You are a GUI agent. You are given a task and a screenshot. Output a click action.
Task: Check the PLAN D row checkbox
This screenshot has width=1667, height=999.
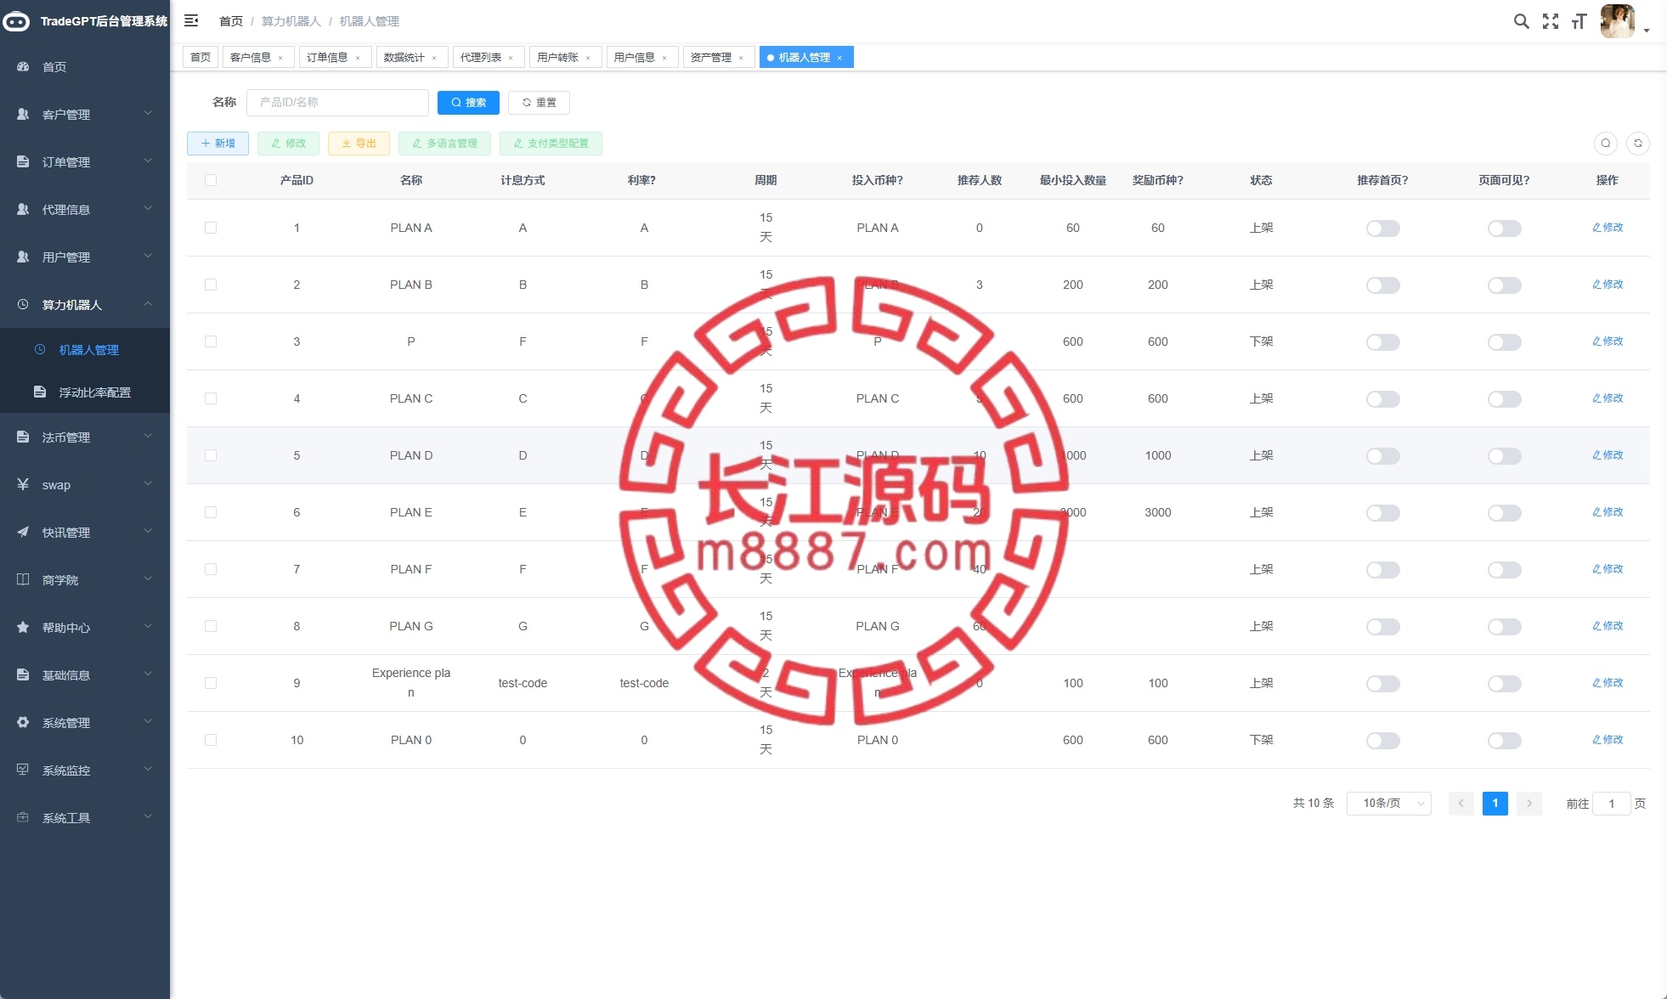tap(211, 455)
